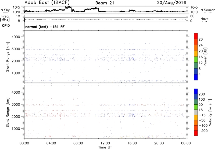Click the green segment of Power colorbar
215x149 pixels.
(x=196, y=60)
